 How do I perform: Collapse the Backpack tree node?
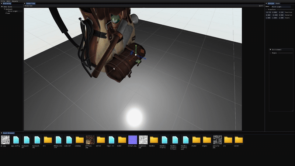coord(4,9)
